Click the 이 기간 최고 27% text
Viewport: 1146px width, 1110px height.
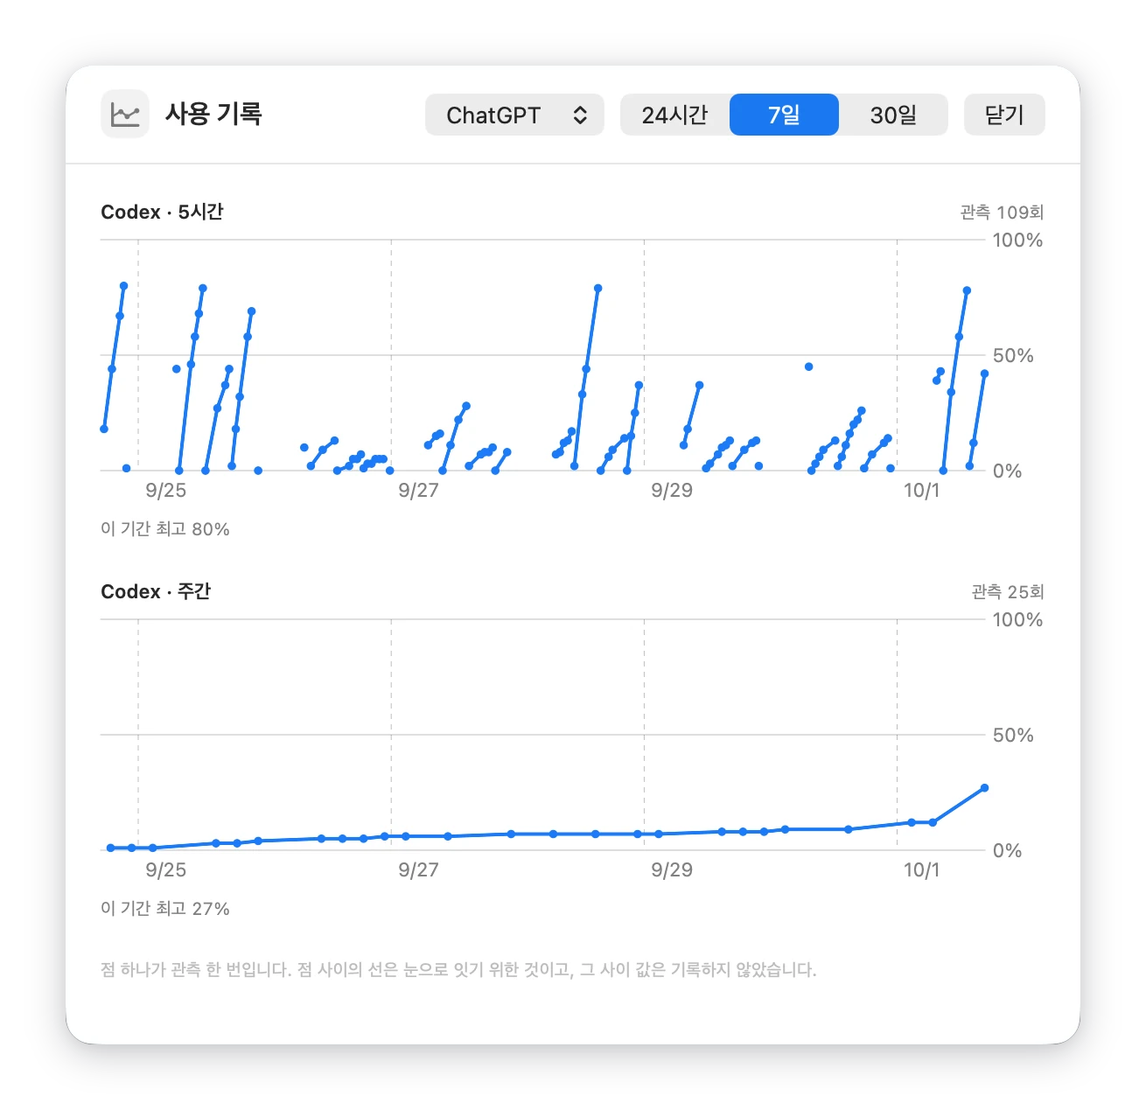pos(165,909)
